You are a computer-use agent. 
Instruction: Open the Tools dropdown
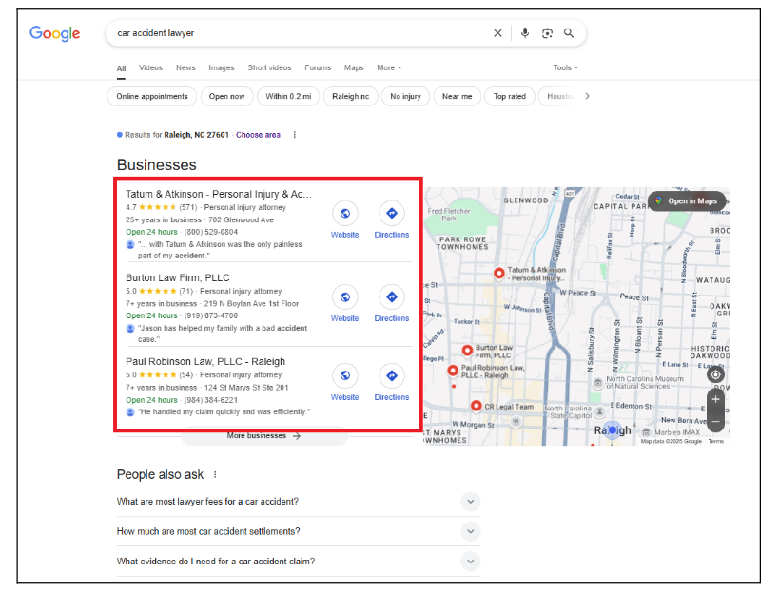565,68
